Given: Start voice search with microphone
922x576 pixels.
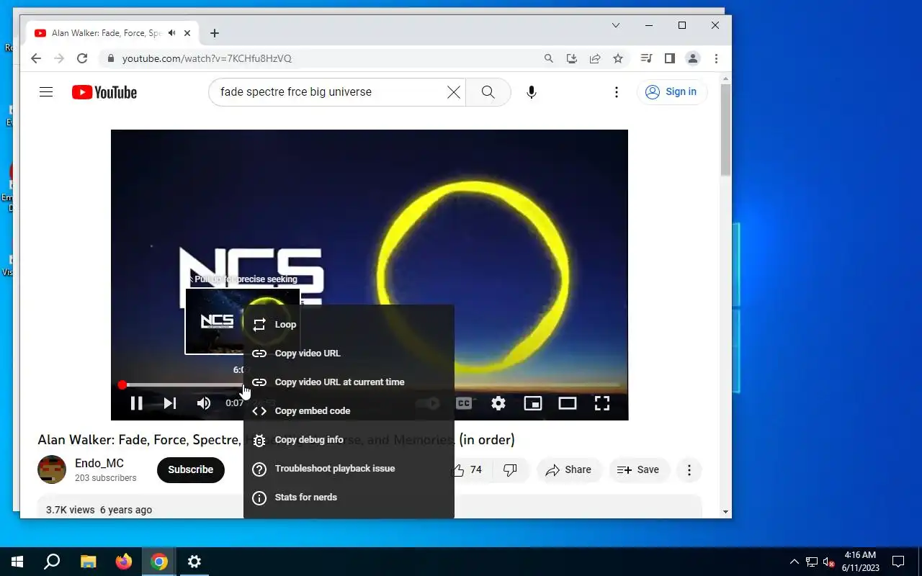Looking at the screenshot, I should pyautogui.click(x=532, y=92).
